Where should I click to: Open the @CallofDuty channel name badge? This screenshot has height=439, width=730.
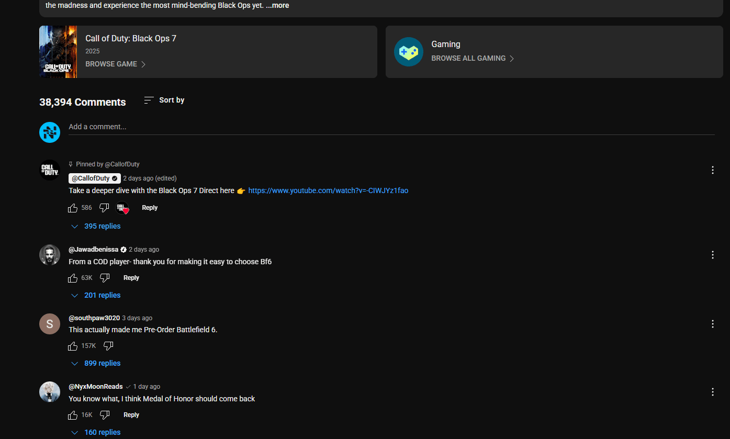click(x=95, y=178)
